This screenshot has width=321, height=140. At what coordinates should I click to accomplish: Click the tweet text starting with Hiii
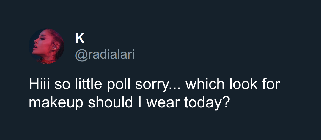(154, 94)
